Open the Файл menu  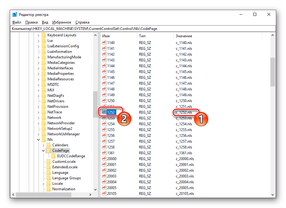[17, 22]
